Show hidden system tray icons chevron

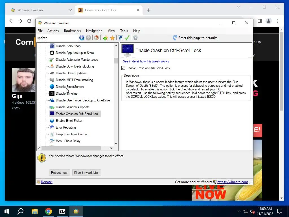coord(239,211)
